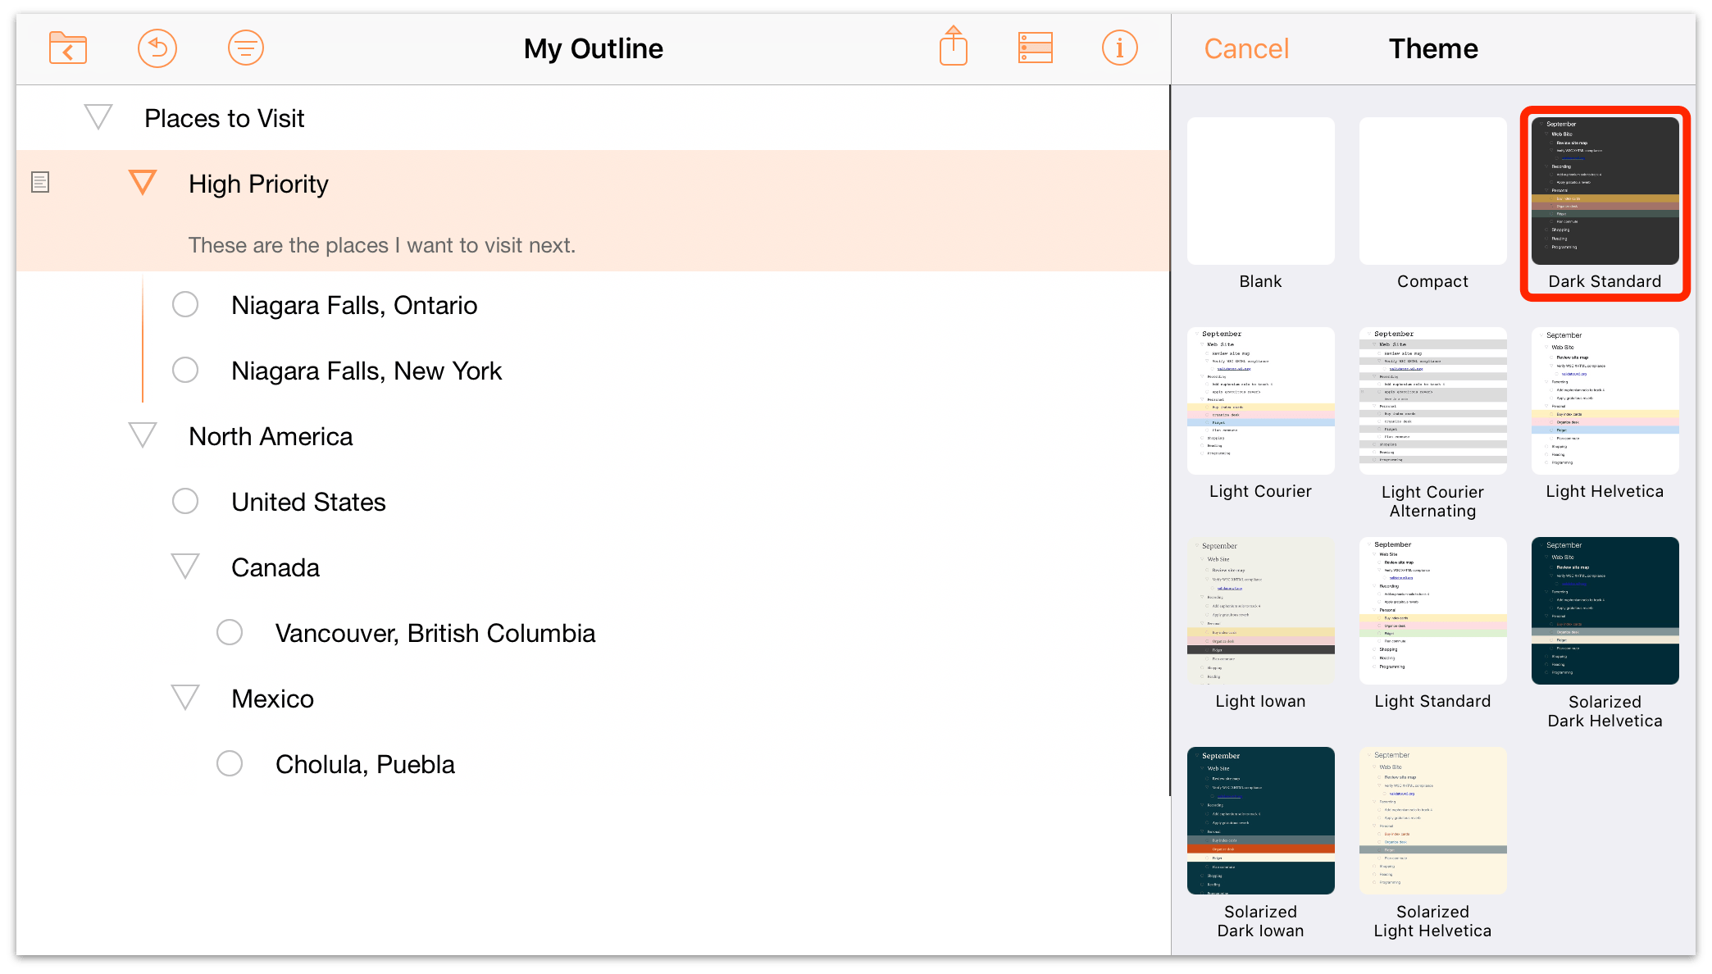The image size is (1712, 974).
Task: Choose the Solarized Dark Iowan theme thumbnail
Action: (1261, 820)
